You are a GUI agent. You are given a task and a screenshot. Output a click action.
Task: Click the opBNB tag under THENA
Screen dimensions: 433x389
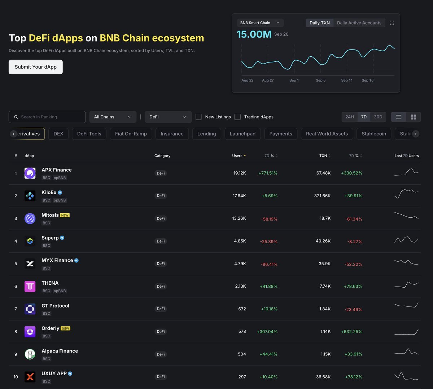click(x=60, y=291)
